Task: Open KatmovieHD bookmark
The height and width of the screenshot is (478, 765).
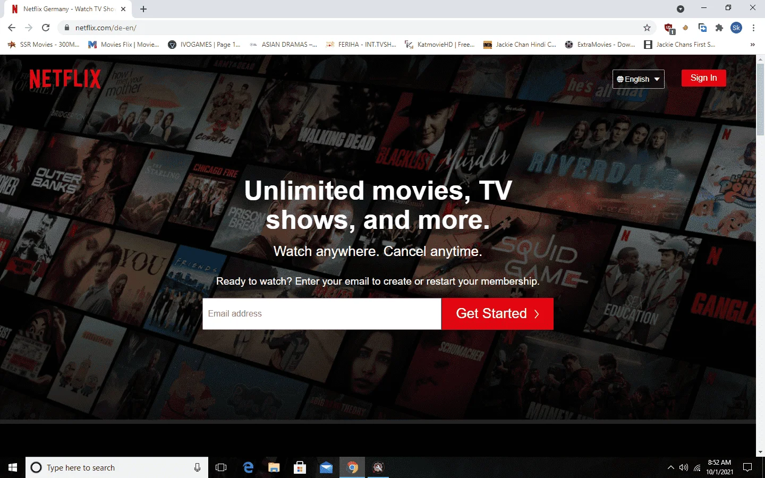Action: coord(440,45)
